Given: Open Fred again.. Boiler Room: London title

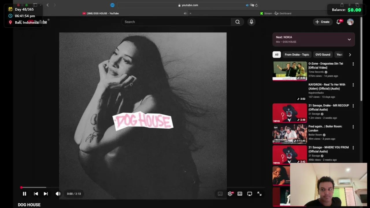Looking at the screenshot, I should pyautogui.click(x=325, y=128).
